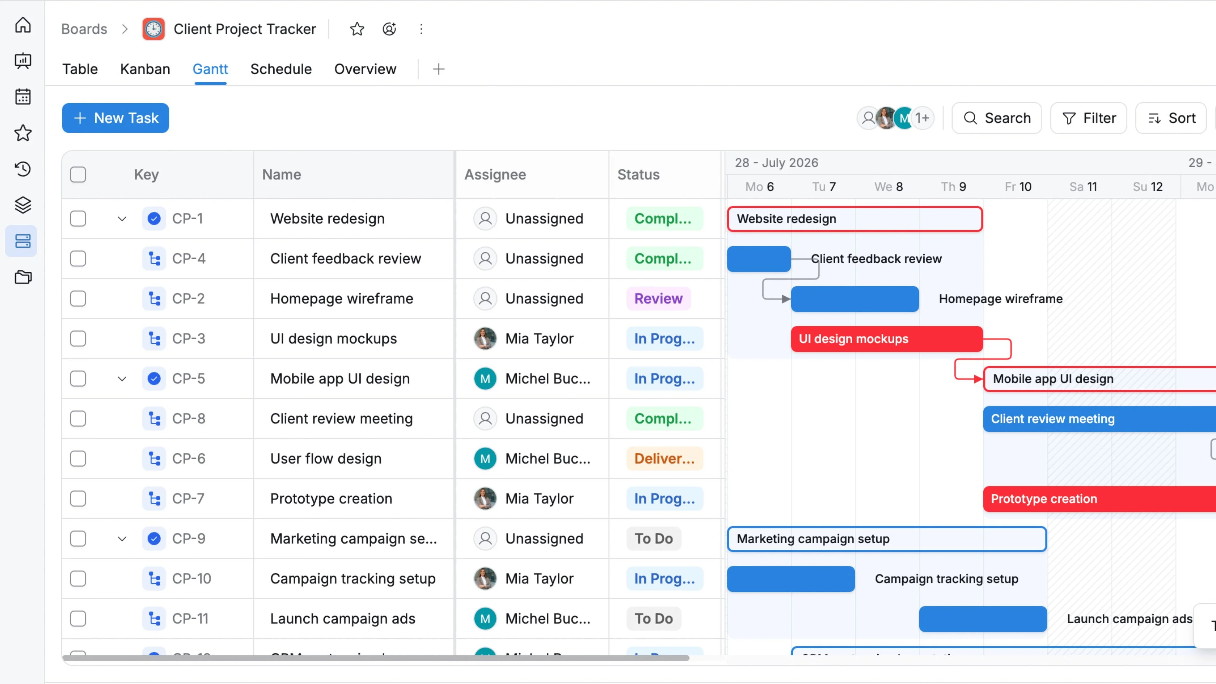Select the Website redesign Gantt bar

point(855,219)
